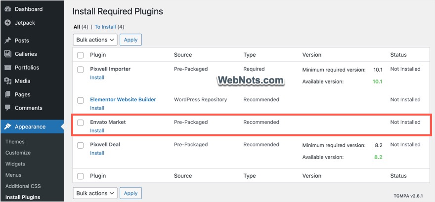Click the Posts pushpin icon

coord(8,40)
